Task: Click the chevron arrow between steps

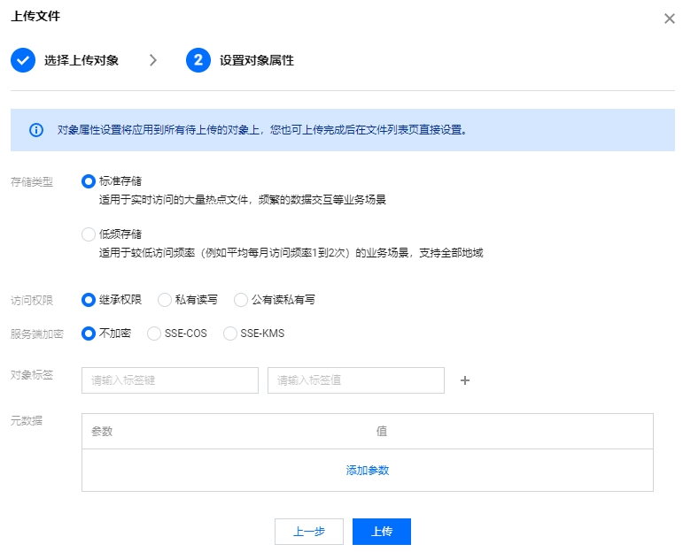Action: coord(153,60)
